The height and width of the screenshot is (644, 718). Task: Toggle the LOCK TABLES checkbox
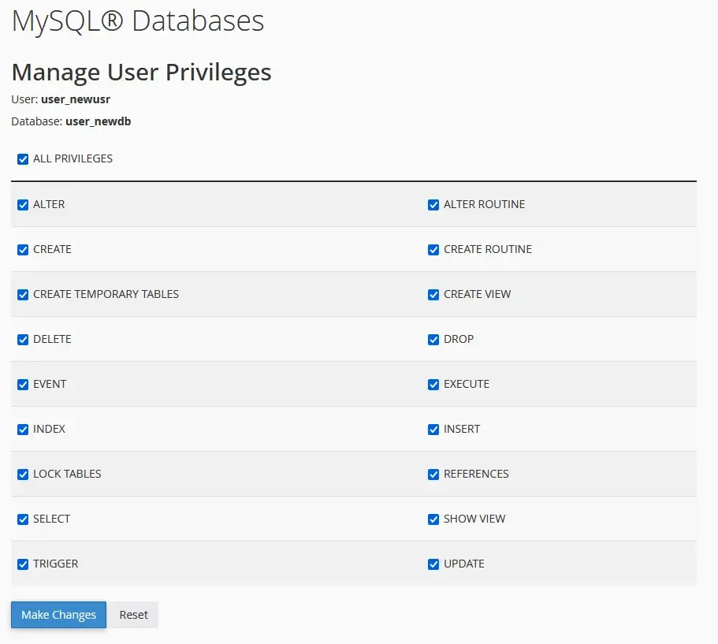coord(22,474)
